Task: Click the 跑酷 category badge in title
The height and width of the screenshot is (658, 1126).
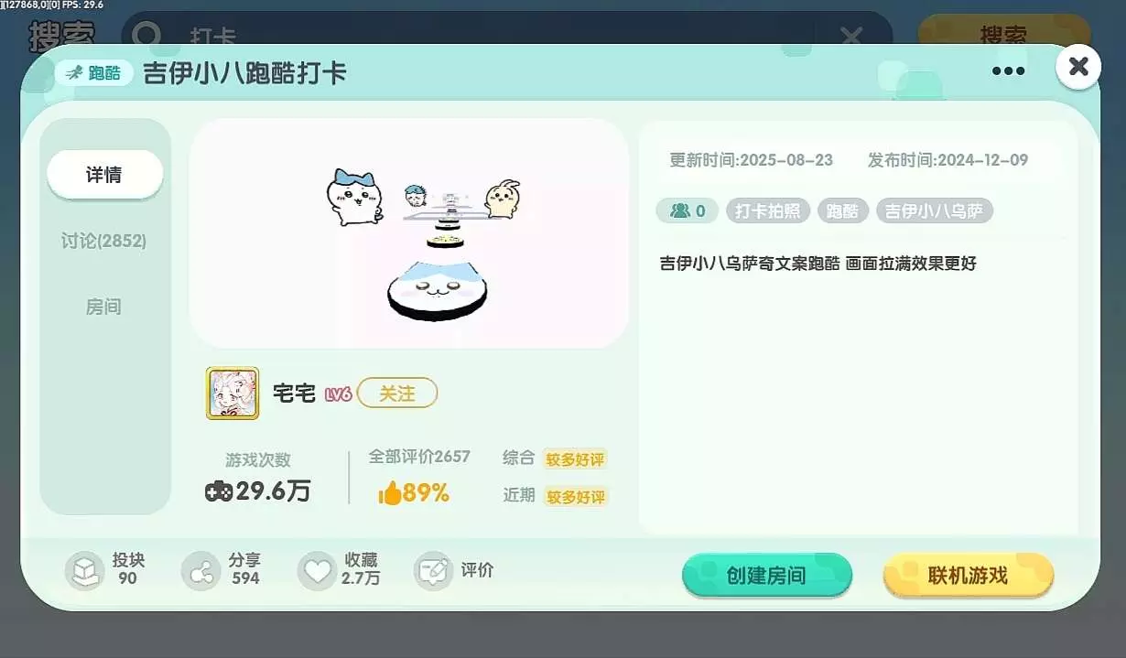Action: click(94, 73)
